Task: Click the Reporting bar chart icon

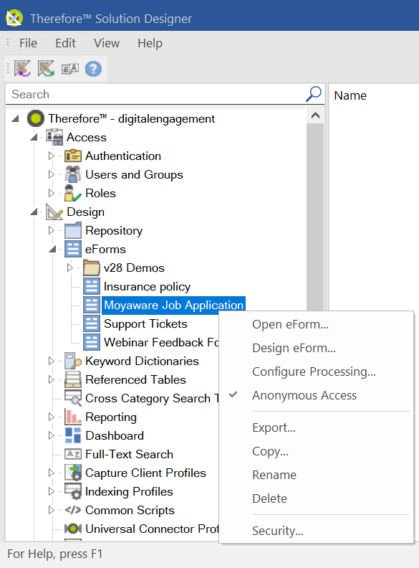Action: tap(73, 417)
